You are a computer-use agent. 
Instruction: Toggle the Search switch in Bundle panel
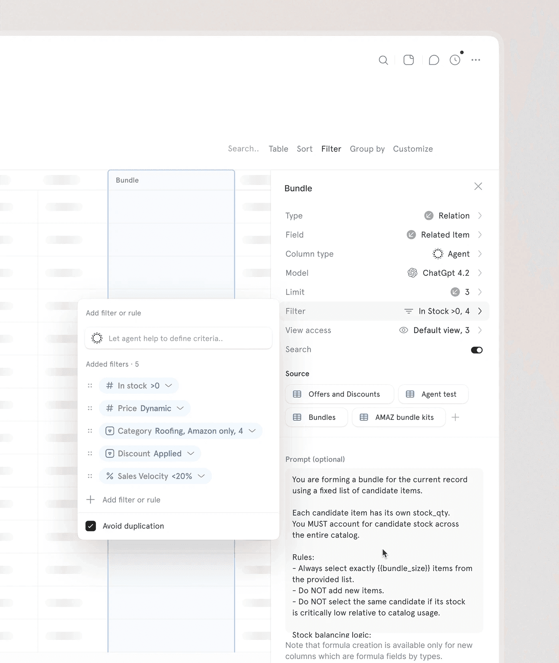tap(476, 350)
